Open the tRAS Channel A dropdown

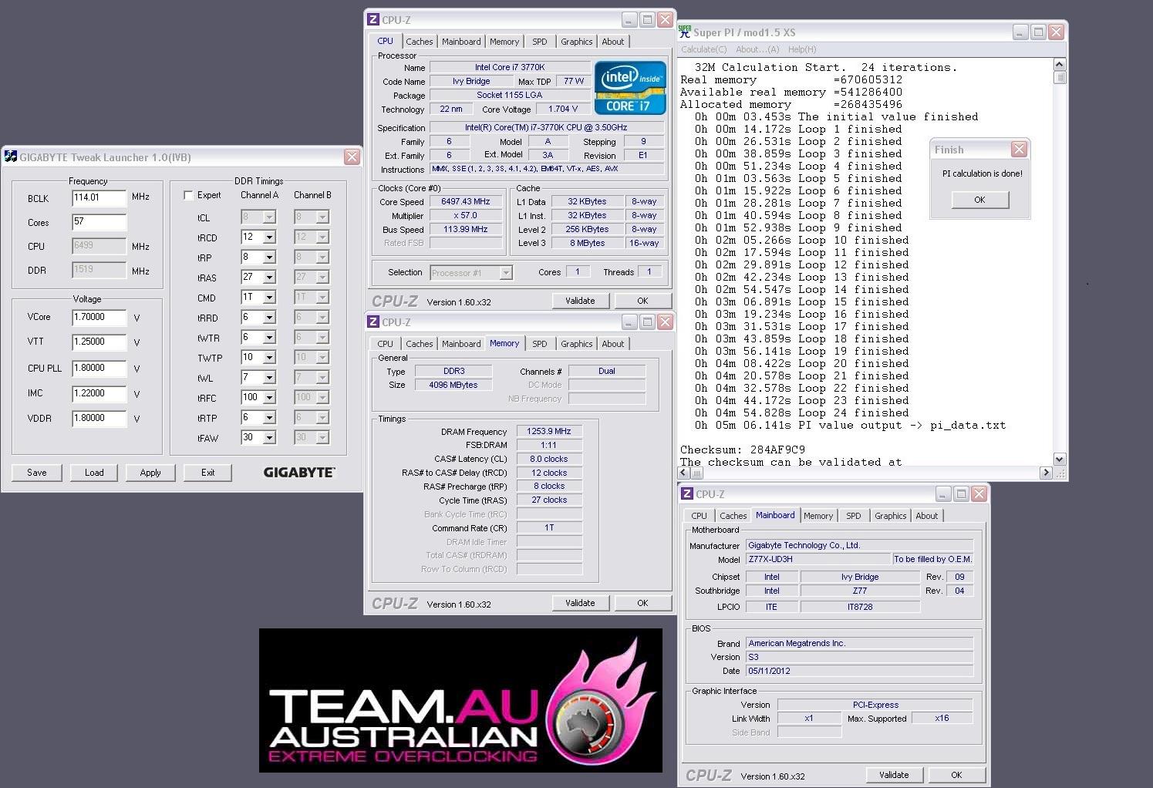point(269,278)
